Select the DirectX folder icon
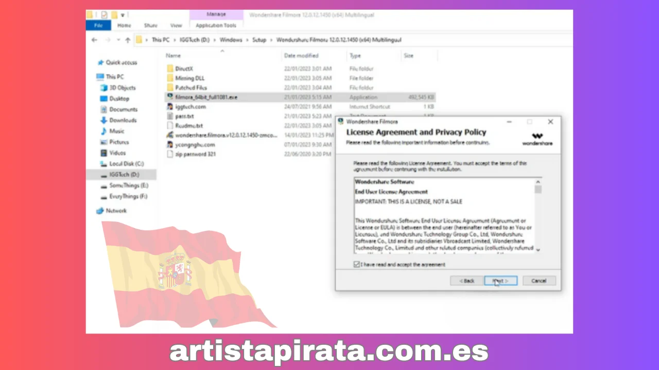Image resolution: width=659 pixels, height=370 pixels. (x=170, y=68)
